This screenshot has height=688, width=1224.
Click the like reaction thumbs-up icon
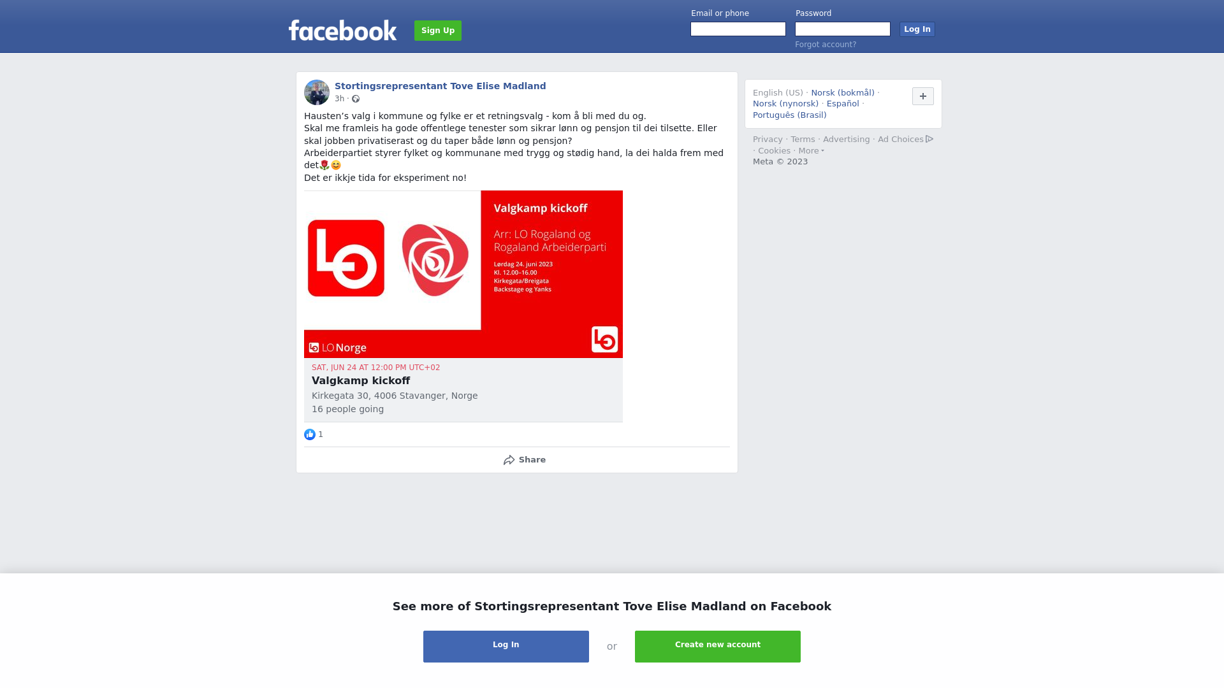(x=310, y=434)
